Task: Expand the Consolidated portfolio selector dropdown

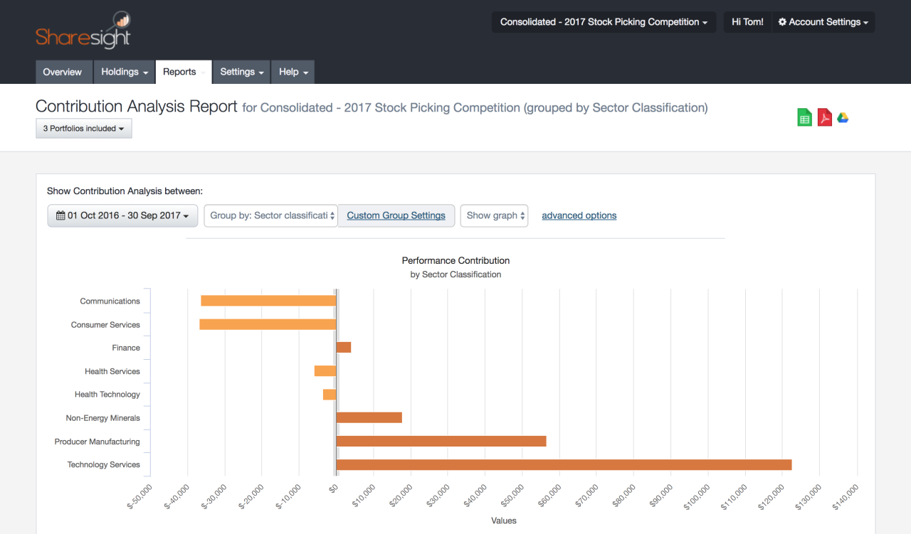Action: 604,22
